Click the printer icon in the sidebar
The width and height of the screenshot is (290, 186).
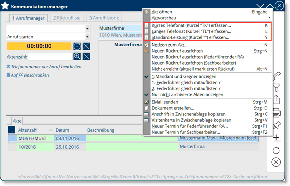tap(277, 113)
